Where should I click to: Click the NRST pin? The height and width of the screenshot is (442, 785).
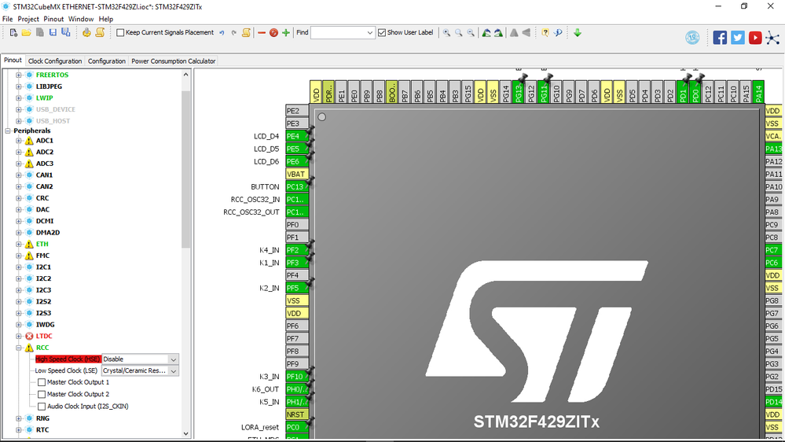coord(297,415)
